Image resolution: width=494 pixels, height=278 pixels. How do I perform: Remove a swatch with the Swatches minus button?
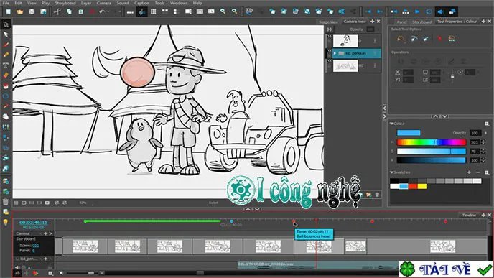[x=477, y=172]
